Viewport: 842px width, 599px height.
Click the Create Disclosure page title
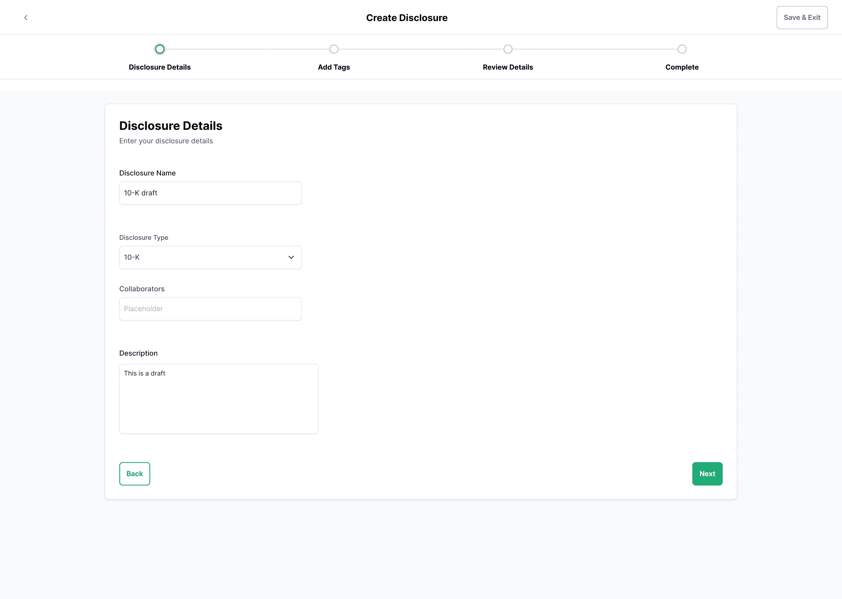407,18
